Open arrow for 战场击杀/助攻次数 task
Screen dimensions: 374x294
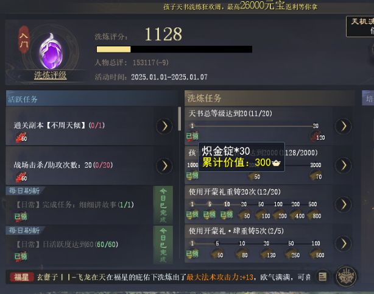164,165
